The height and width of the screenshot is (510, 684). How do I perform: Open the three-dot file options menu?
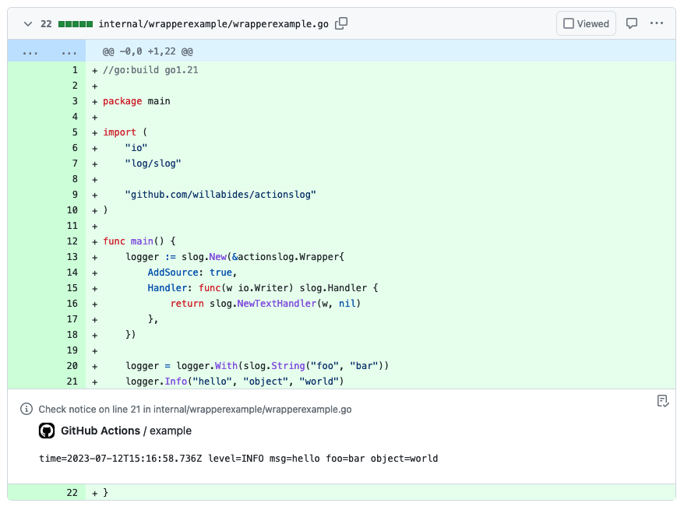click(657, 24)
